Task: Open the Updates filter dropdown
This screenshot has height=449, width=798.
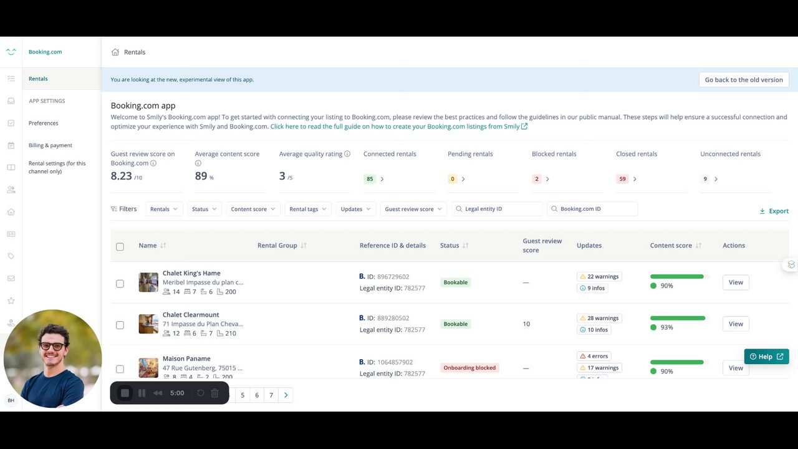Action: (x=356, y=209)
